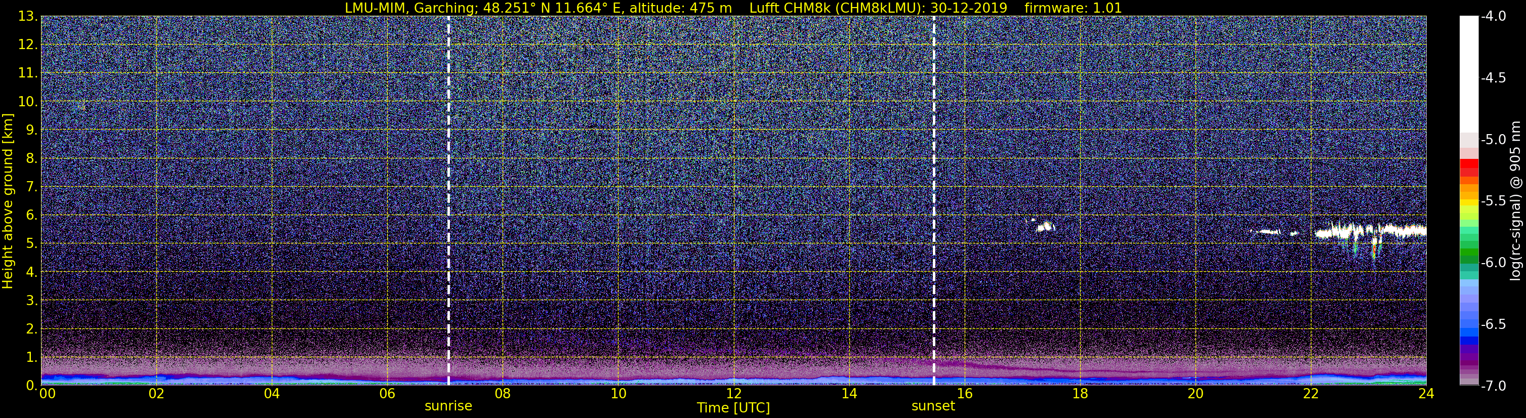Viewport: 1526px width, 418px height.
Task: Click the green band of the colorbar
Action: (1468, 255)
